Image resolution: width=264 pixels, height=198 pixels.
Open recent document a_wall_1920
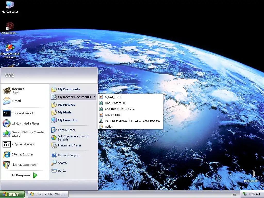[x=130, y=97]
